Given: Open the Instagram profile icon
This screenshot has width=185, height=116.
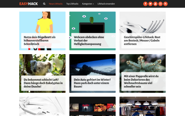Looking at the screenshot, I should click(160, 4).
